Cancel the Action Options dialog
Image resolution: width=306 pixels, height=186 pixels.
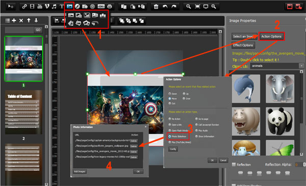coord(223,161)
